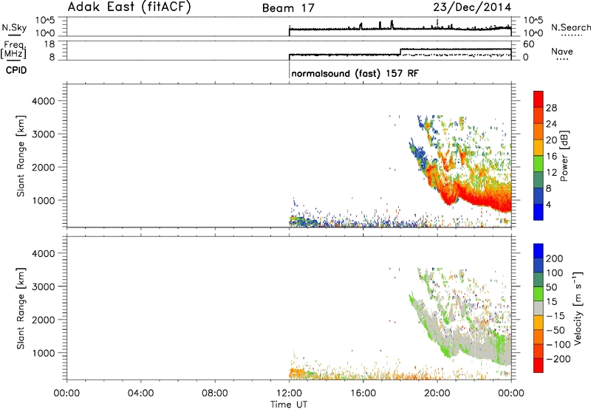Click the '4000' tick on power panel
591x409 pixels.
tap(44, 101)
